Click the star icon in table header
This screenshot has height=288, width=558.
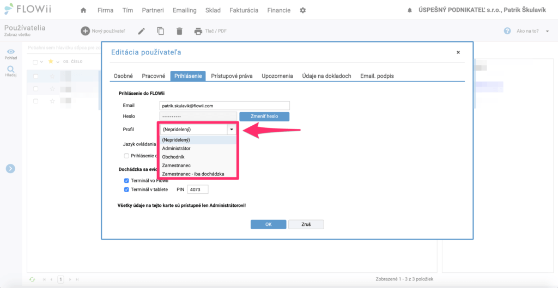pyautogui.click(x=51, y=62)
